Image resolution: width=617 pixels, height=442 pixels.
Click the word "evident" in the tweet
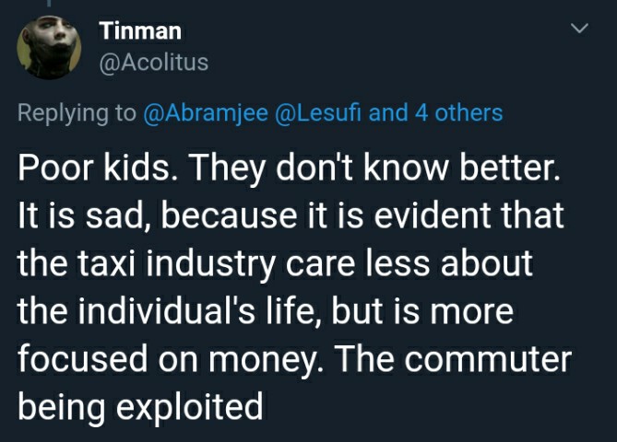pos(432,215)
